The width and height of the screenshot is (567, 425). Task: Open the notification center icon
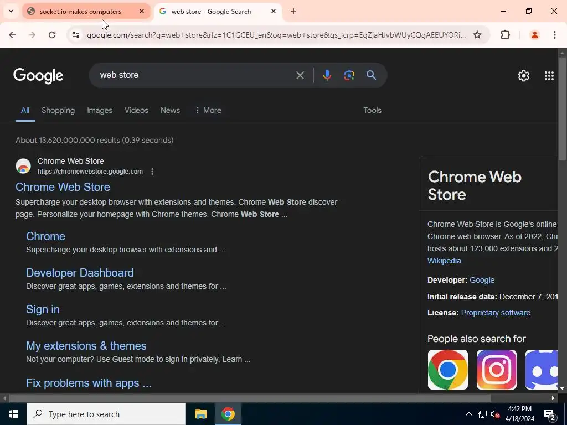coord(550,414)
